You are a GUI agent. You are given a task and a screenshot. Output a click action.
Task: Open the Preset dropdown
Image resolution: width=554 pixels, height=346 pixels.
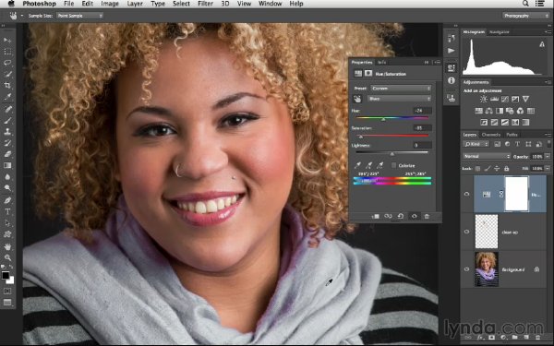(401, 89)
